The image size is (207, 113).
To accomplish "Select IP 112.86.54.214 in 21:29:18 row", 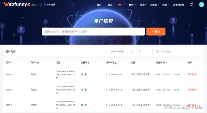I will pyautogui.click(x=114, y=90).
